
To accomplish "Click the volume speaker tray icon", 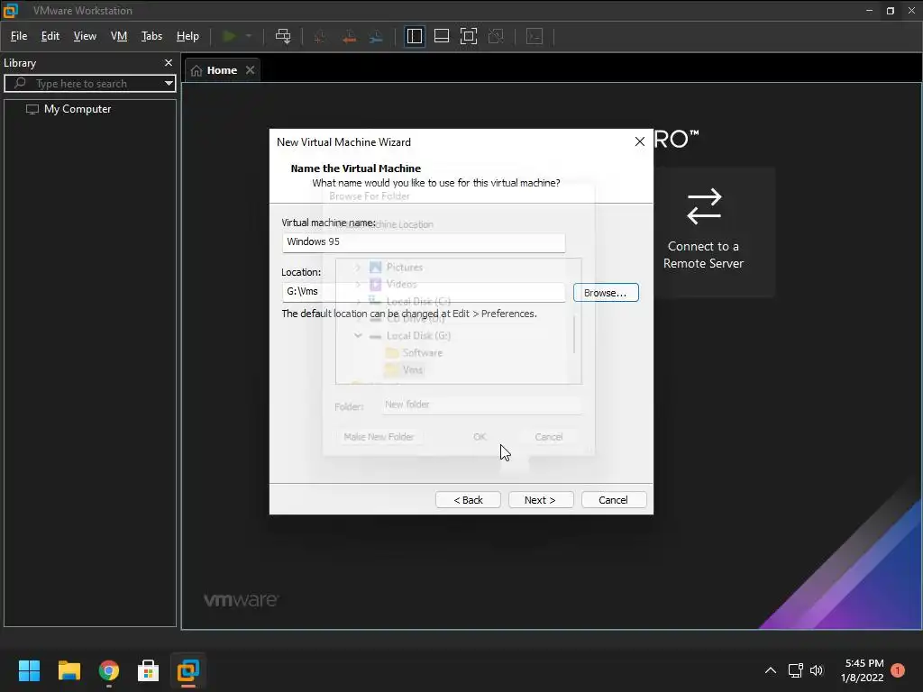I will 817,670.
